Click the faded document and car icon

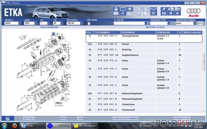(x=147, y=13)
